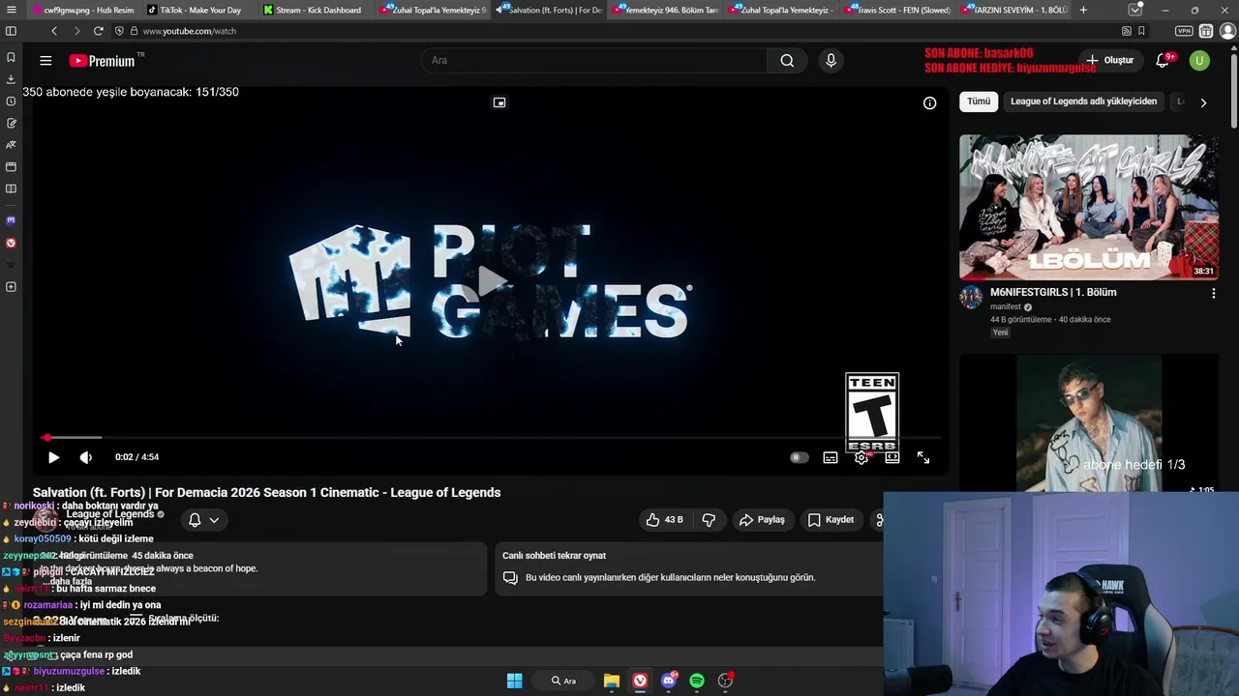The height and width of the screenshot is (696, 1239).
Task: Open bookmarks panel in sidebar
Action: tap(11, 57)
